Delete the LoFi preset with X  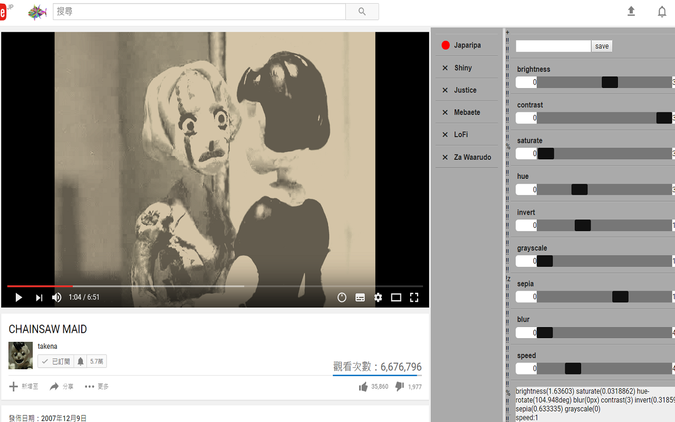[445, 135]
